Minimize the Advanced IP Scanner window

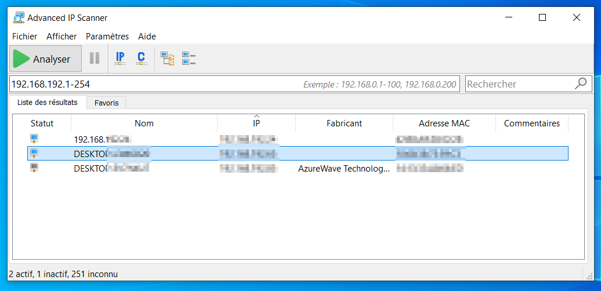click(x=509, y=17)
